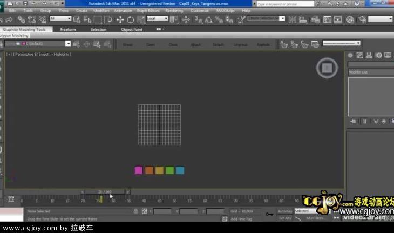Choose the Rectangular Selection Region tool

point(98,19)
